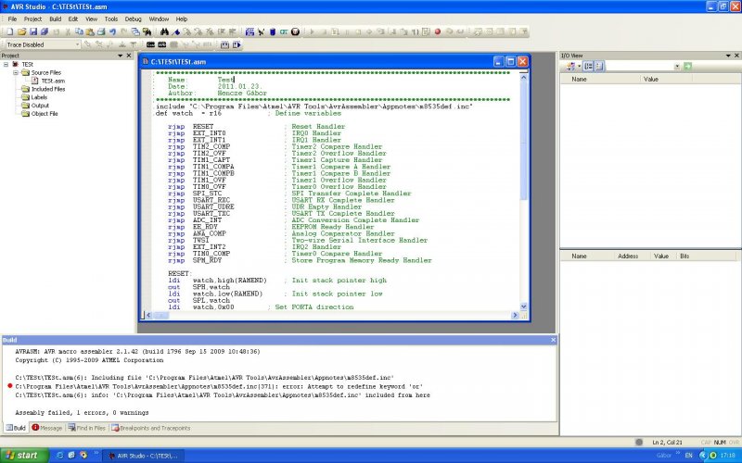The height and width of the screenshot is (463, 742).
Task: Toggle the I/O View tree layout button
Action: [x=588, y=66]
